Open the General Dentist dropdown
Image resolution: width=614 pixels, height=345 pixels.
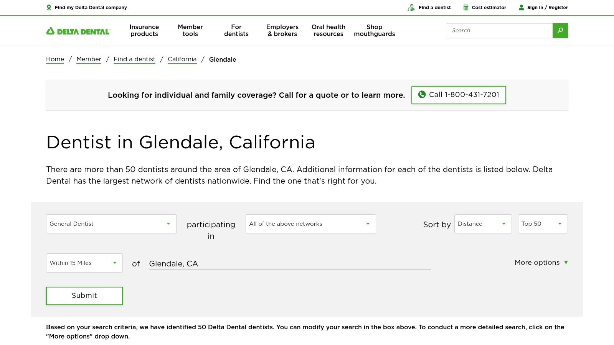tap(111, 223)
